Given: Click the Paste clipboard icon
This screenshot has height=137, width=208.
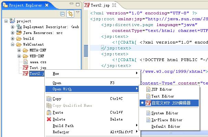Looking at the screenshot, I should tap(49, 113).
